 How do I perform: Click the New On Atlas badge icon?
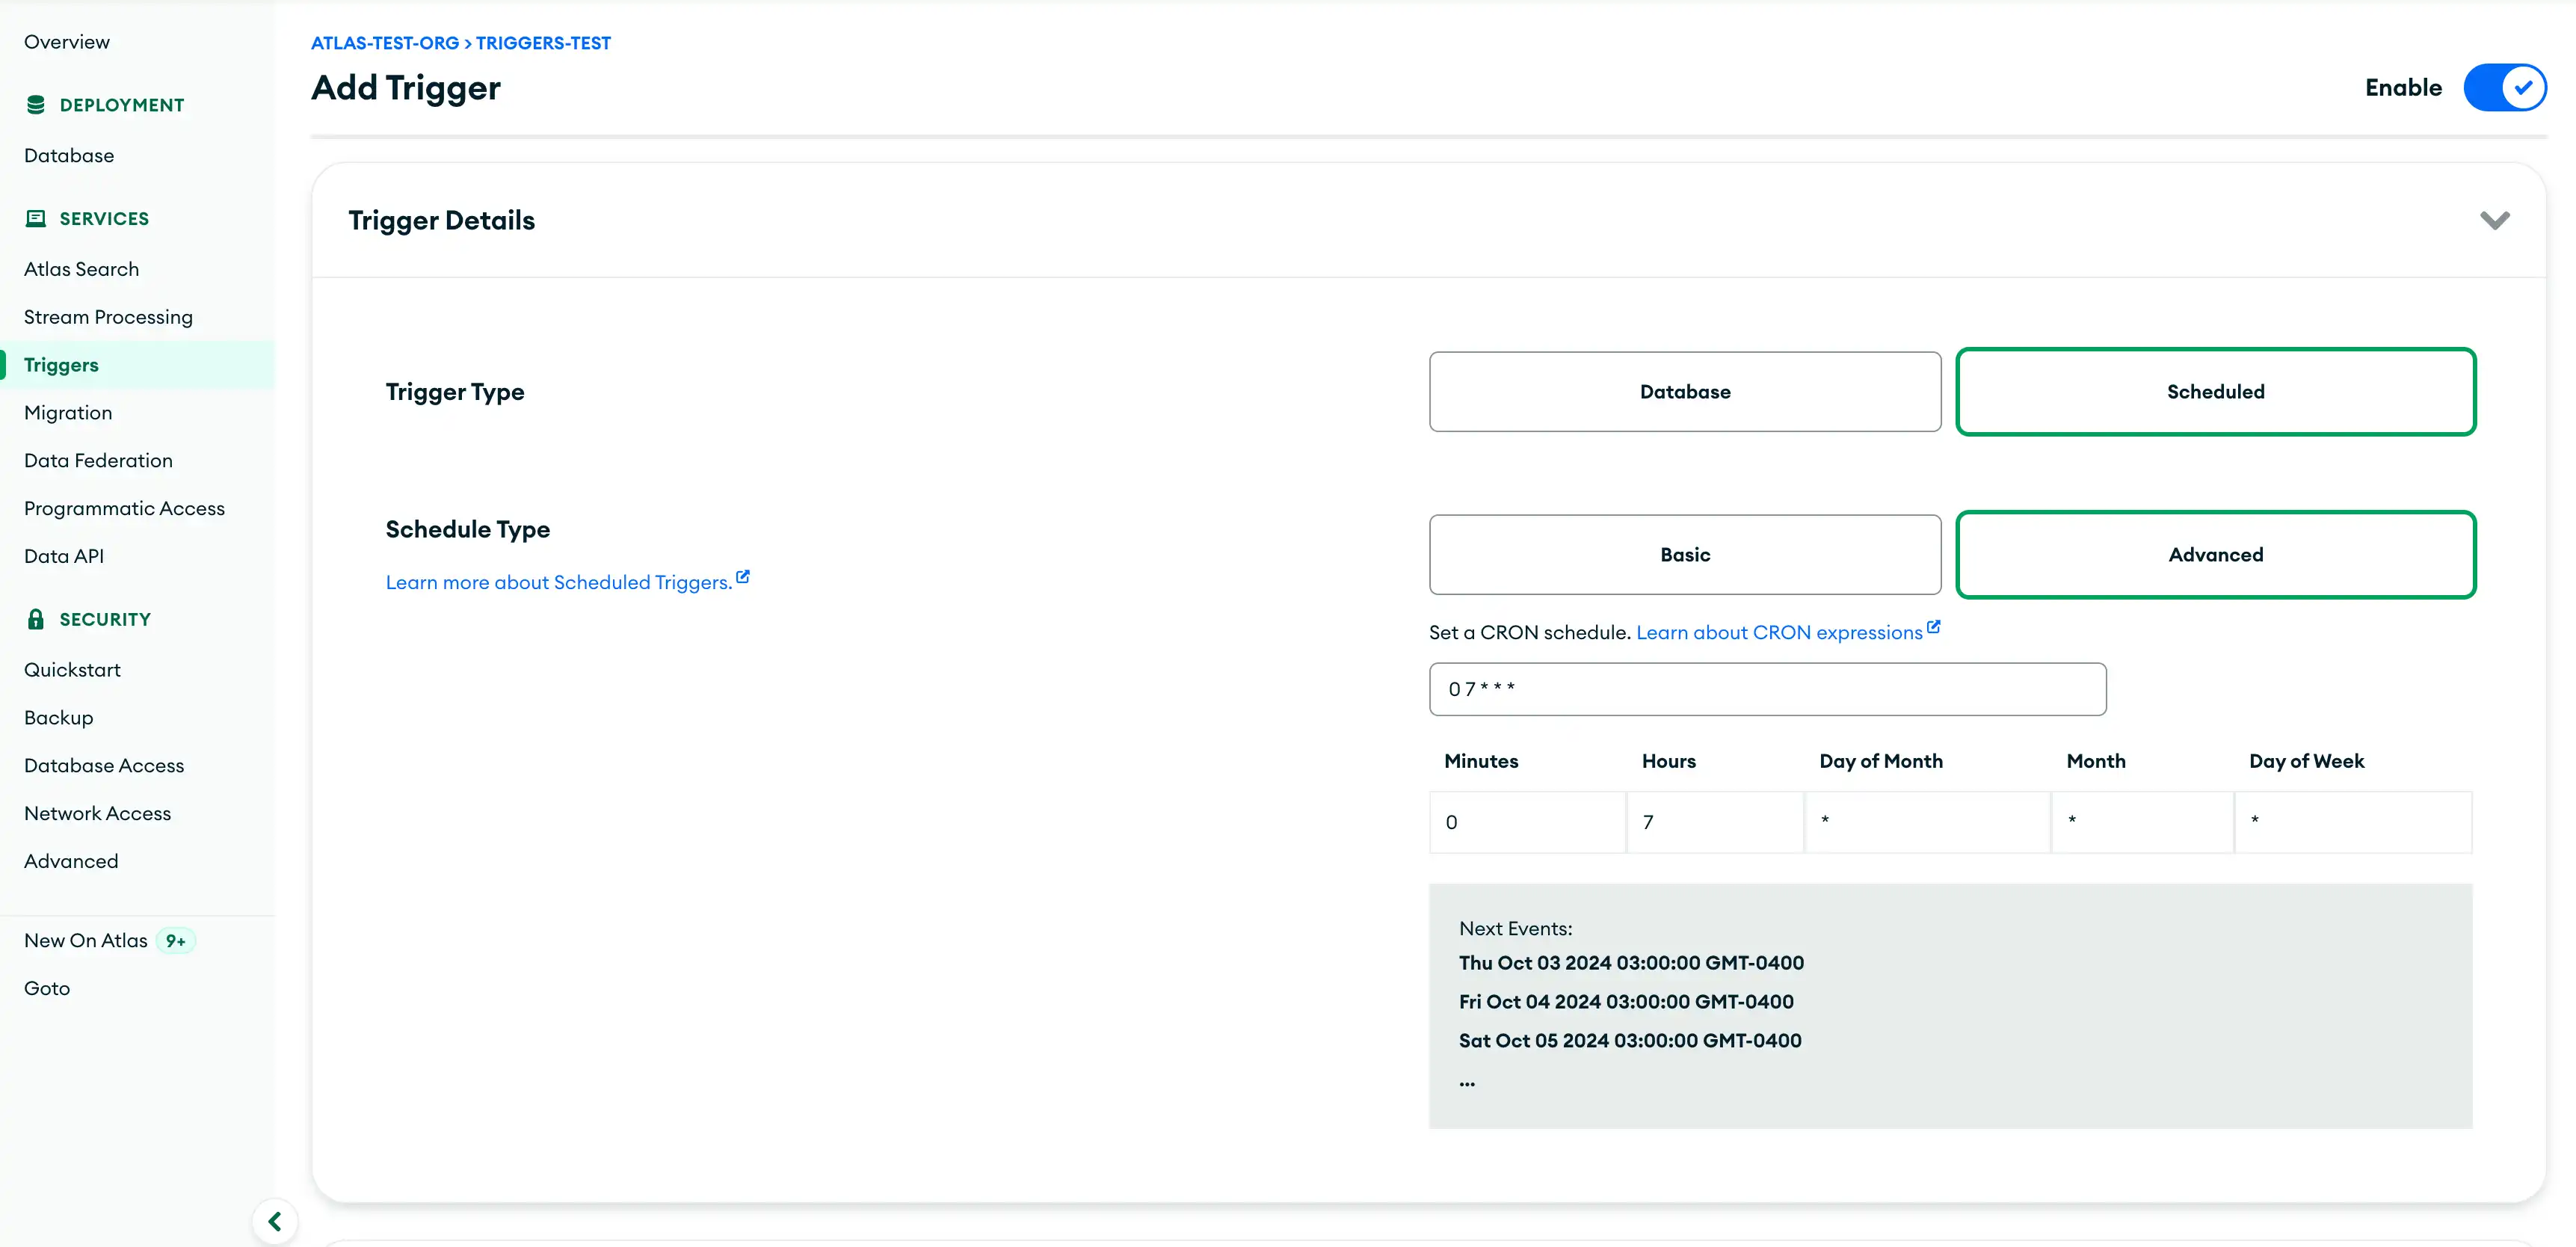pos(176,940)
